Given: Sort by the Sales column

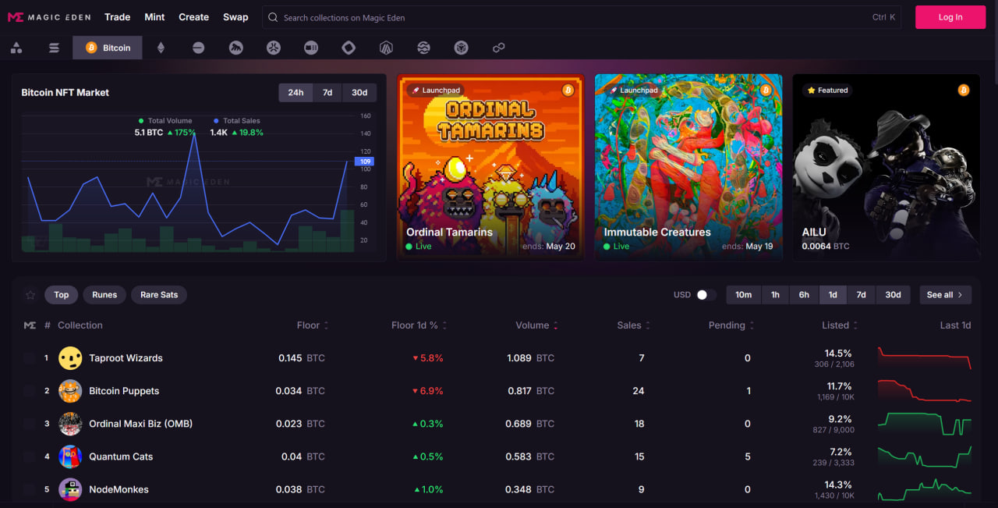Looking at the screenshot, I should coord(634,325).
